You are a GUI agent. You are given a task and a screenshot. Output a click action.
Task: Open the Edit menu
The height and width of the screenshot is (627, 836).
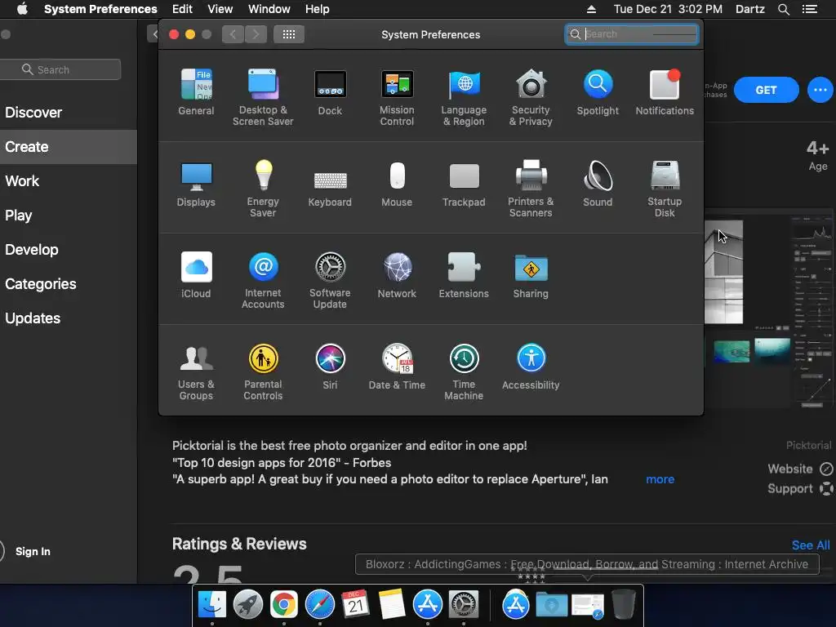182,9
